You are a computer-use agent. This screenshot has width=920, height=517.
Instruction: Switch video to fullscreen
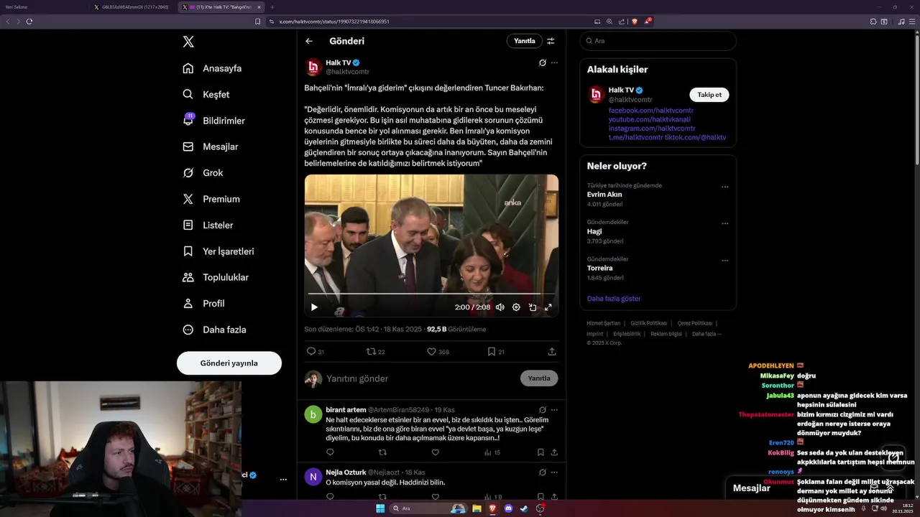[x=548, y=307]
